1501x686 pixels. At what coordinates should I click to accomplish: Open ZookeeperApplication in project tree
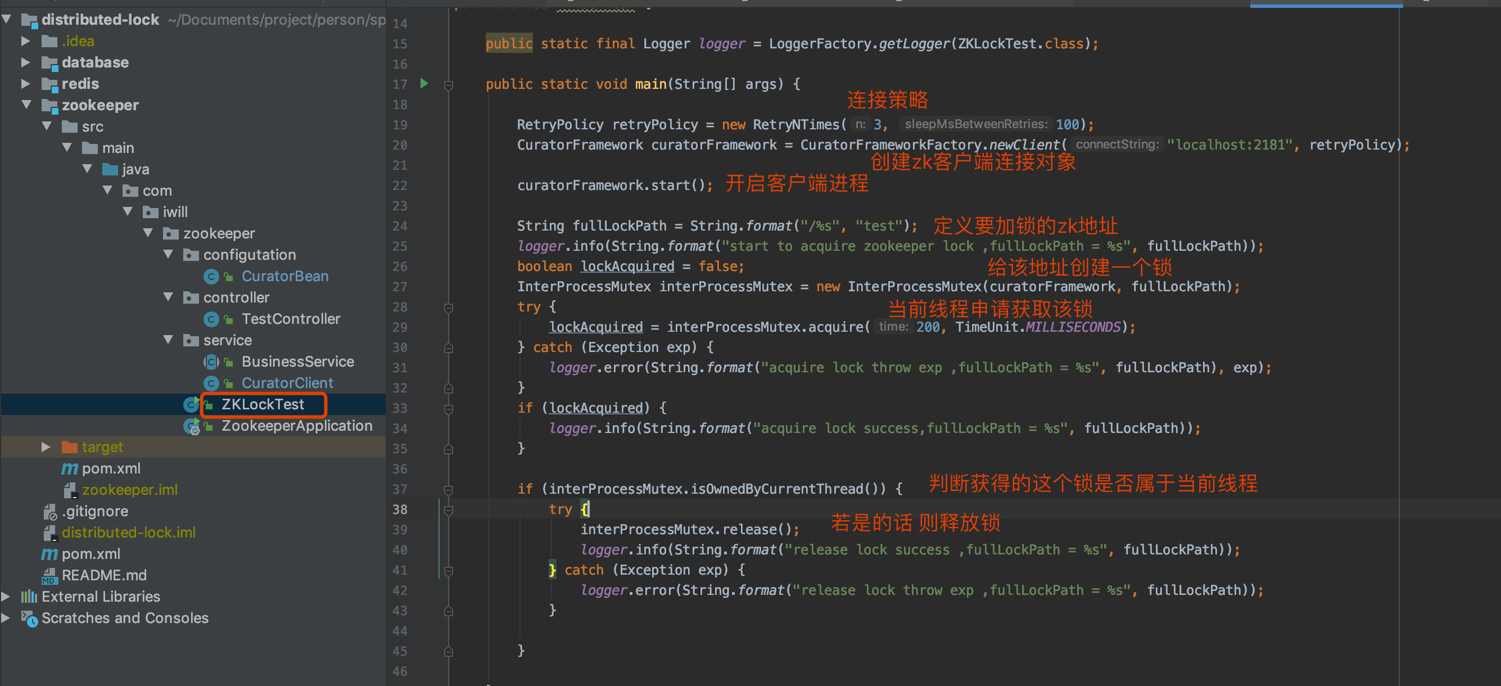coord(296,426)
